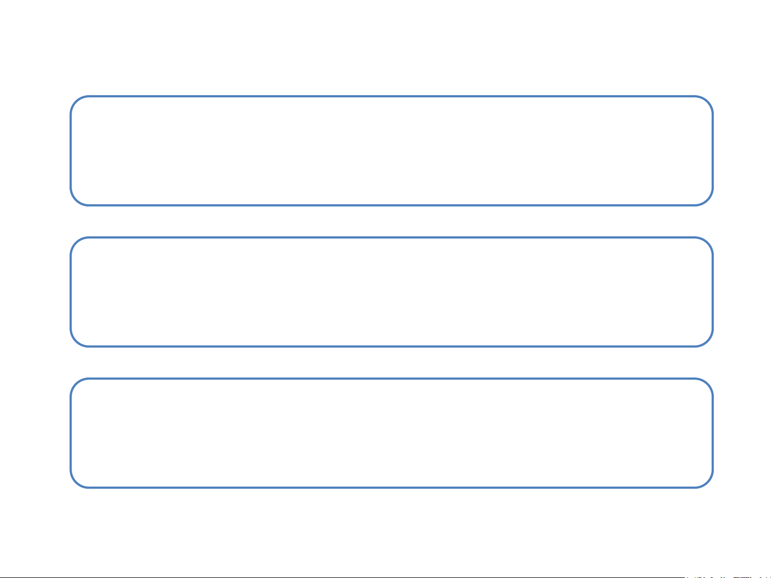Select the middle rounded rectangle box
Image resolution: width=771 pixels, height=578 pixels.
(x=392, y=292)
